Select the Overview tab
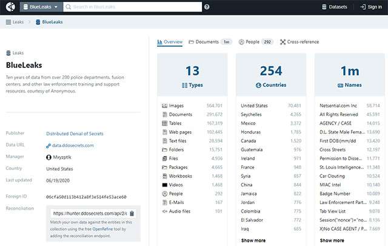 [170, 42]
